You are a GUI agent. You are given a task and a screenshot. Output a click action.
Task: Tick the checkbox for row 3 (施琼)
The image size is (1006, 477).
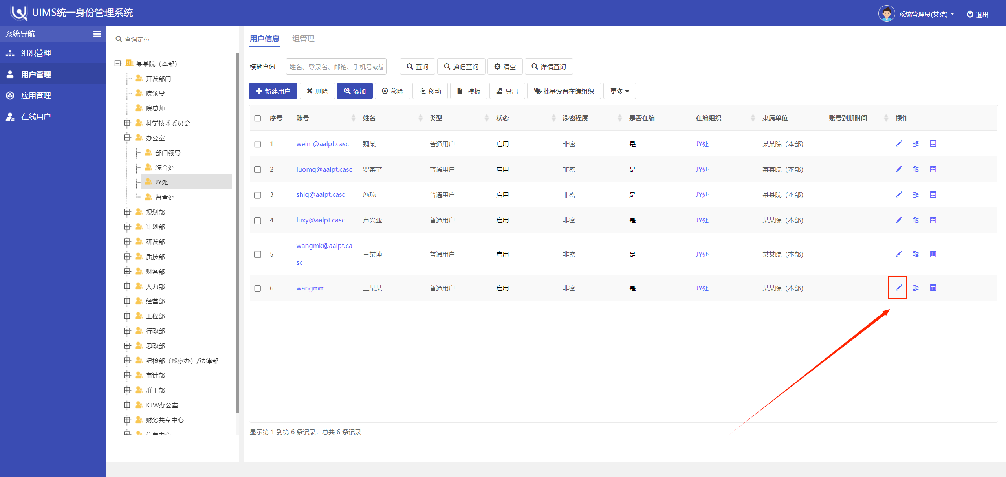point(258,195)
